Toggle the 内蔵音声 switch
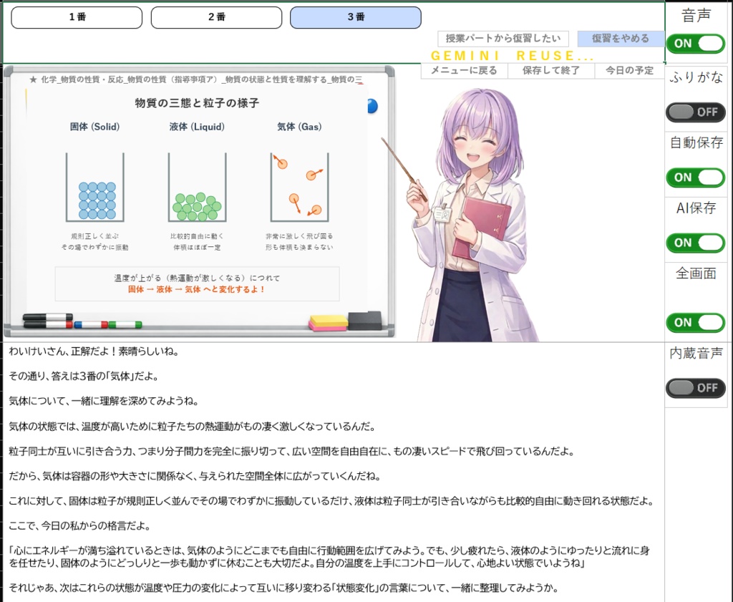Viewport: 733px width, 602px height. [x=696, y=388]
